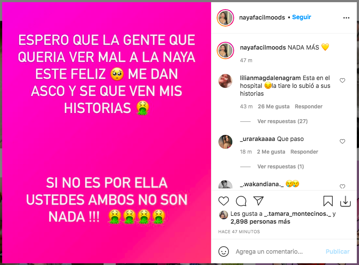Image resolution: width=359 pixels, height=265 pixels.
Task: Reply to _urarakaaaa via Responder
Action: 304,152
